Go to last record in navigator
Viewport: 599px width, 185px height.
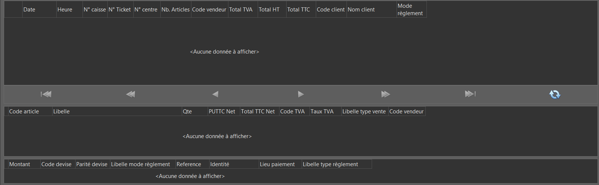(470, 94)
